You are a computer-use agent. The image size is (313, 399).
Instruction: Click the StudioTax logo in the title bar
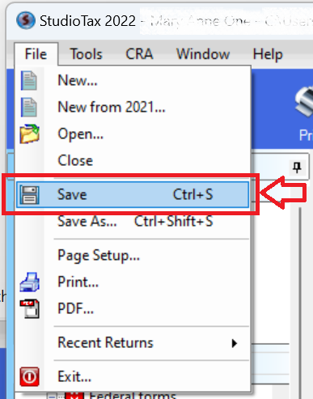(26, 20)
